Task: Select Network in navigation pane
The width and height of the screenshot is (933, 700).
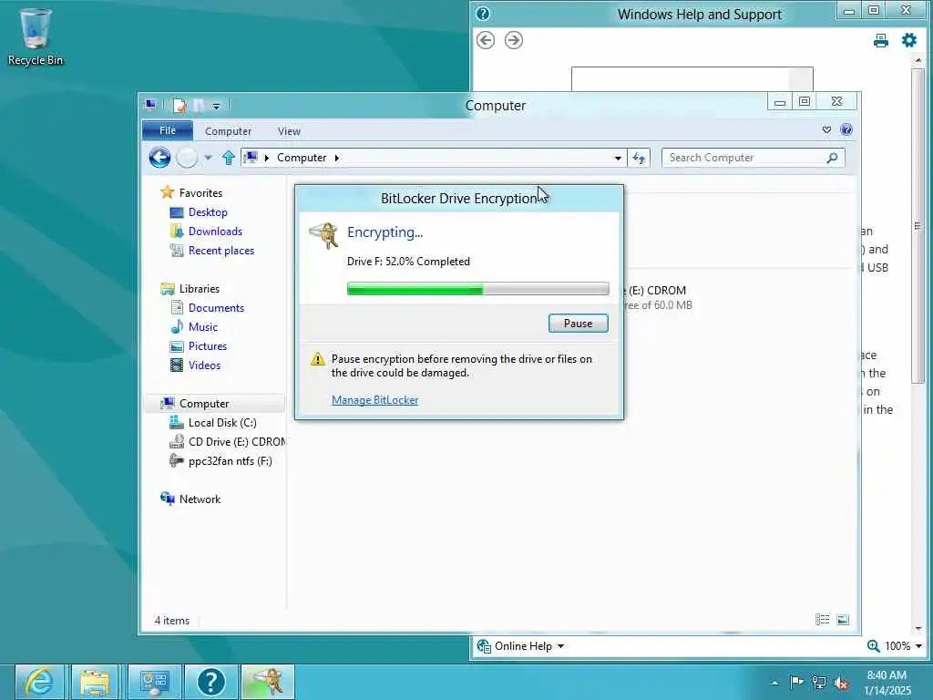Action: [200, 499]
